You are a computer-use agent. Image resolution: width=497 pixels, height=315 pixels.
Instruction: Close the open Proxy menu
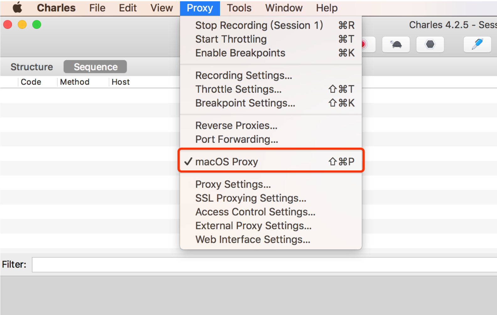(x=200, y=8)
